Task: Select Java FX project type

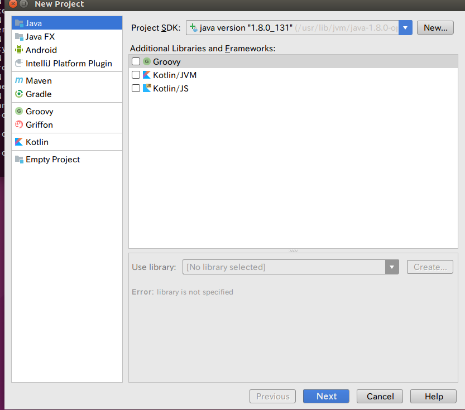Action: pos(67,36)
